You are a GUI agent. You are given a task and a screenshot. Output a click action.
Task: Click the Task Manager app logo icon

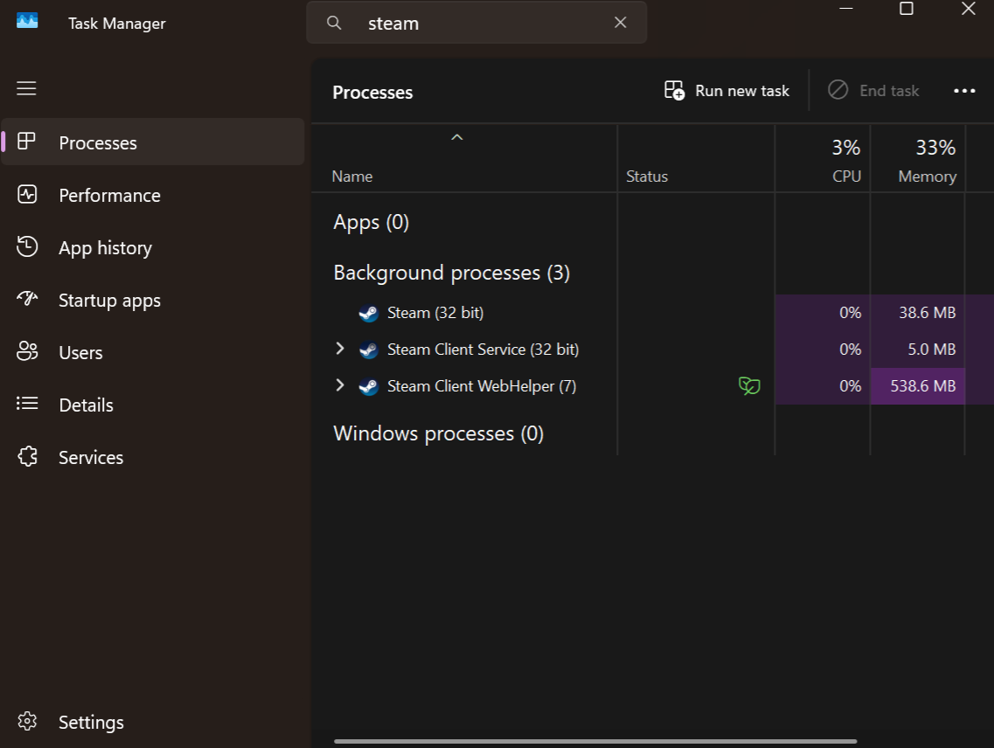point(27,21)
